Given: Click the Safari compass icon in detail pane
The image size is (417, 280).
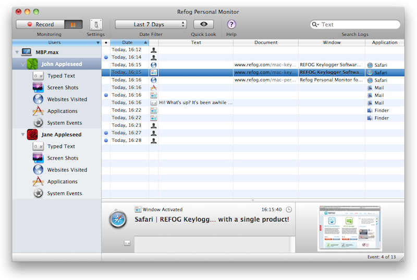Looking at the screenshot, I should 118,220.
